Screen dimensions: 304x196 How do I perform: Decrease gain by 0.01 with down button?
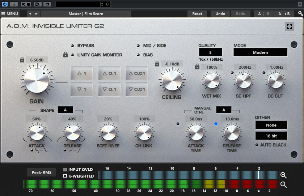137,89
